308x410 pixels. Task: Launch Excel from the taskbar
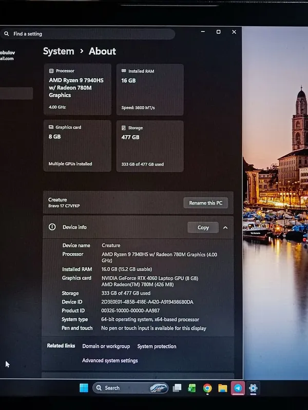click(192, 388)
